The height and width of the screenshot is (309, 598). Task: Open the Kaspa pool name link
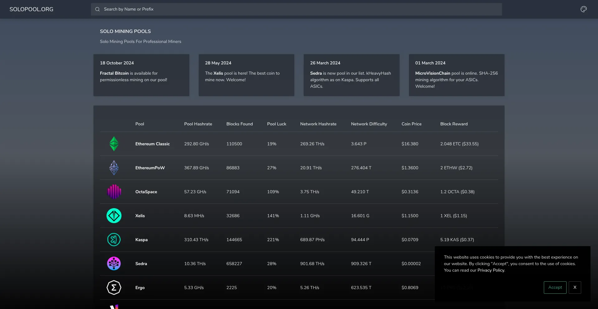tap(141, 240)
